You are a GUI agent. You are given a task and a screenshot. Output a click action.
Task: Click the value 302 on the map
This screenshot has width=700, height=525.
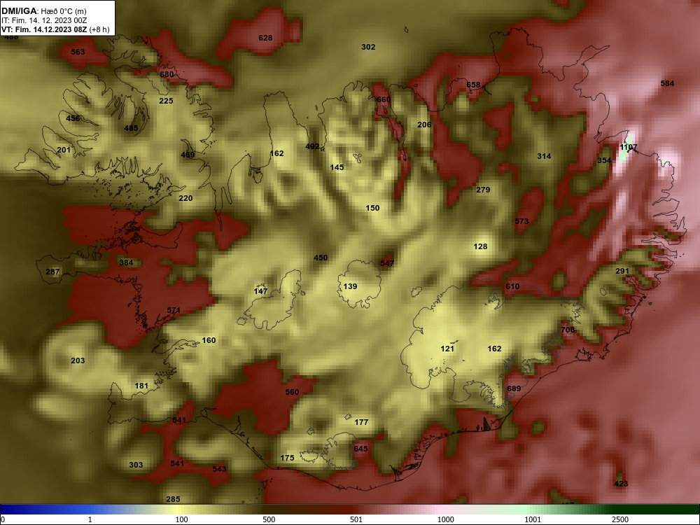coord(368,47)
